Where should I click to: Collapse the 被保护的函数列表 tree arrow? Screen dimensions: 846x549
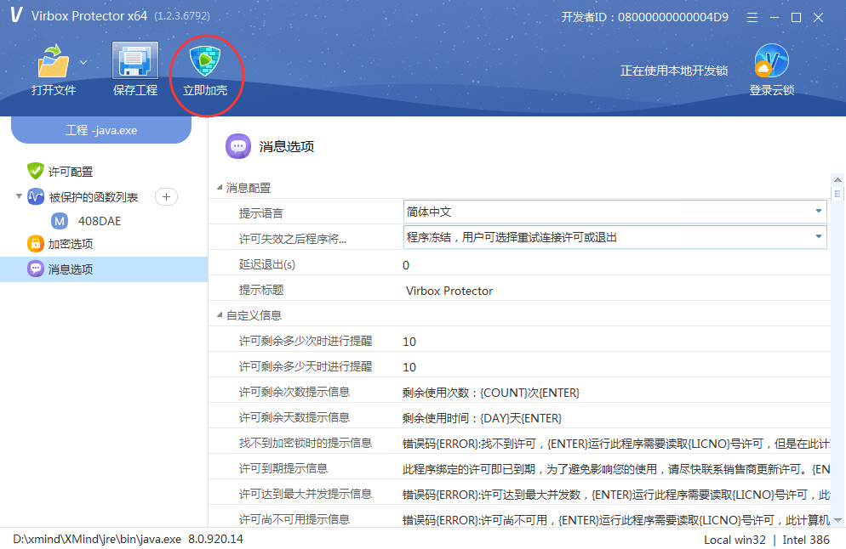19,196
